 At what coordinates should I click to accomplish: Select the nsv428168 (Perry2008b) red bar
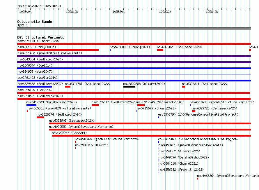(58, 50)
